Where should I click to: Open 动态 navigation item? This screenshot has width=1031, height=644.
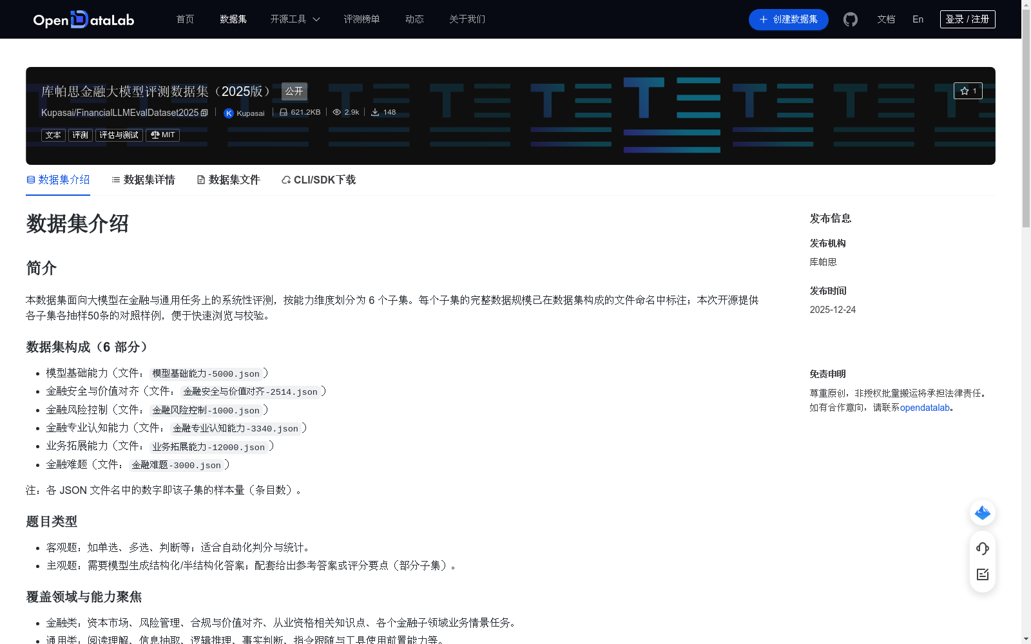coord(414,19)
